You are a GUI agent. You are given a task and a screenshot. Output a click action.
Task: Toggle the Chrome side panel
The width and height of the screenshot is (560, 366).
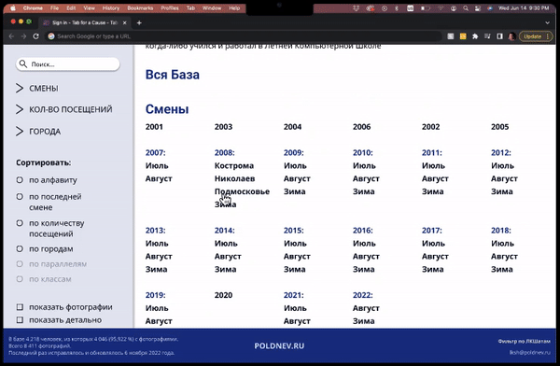click(499, 36)
